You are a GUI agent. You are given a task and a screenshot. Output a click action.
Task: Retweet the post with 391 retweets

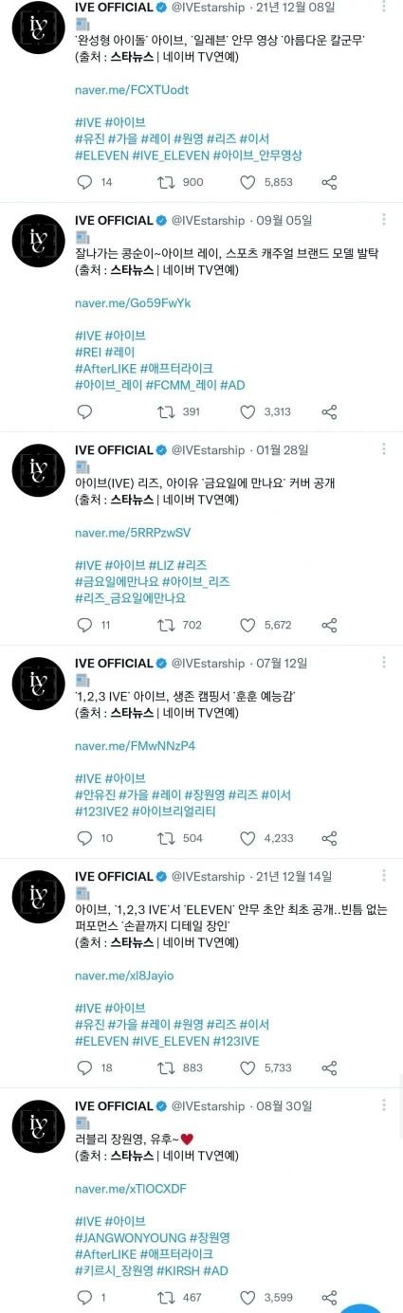pyautogui.click(x=164, y=412)
